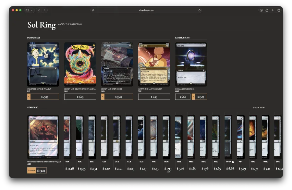Click the P promo badge next to PFDN
The height and width of the screenshot is (190, 292).
[x=233, y=162]
